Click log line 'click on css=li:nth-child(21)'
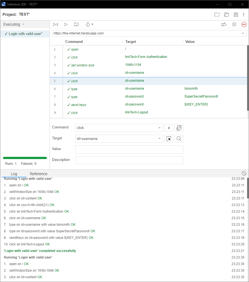 [x=29, y=205]
